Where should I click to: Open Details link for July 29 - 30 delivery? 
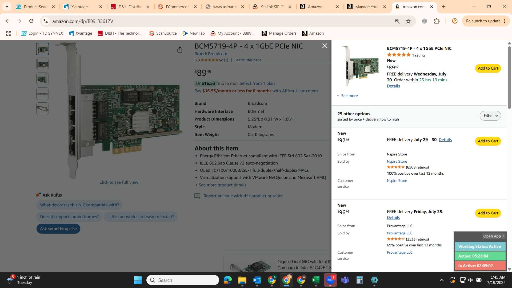445,140
